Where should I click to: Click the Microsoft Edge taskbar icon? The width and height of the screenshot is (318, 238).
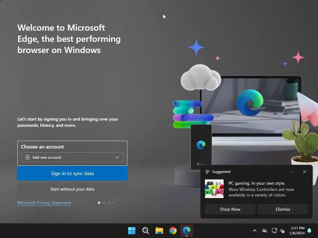click(x=187, y=231)
